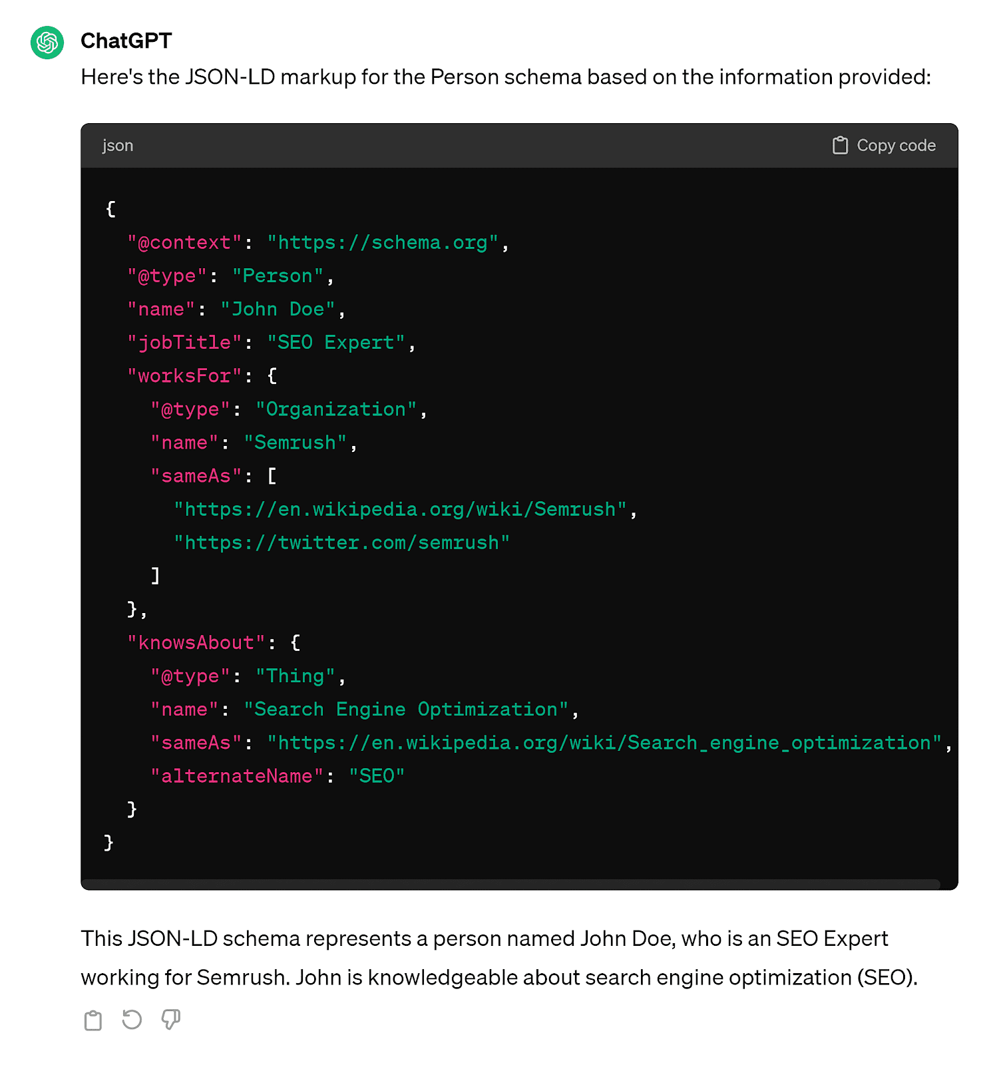Select the "John Doe" name value

[280, 308]
